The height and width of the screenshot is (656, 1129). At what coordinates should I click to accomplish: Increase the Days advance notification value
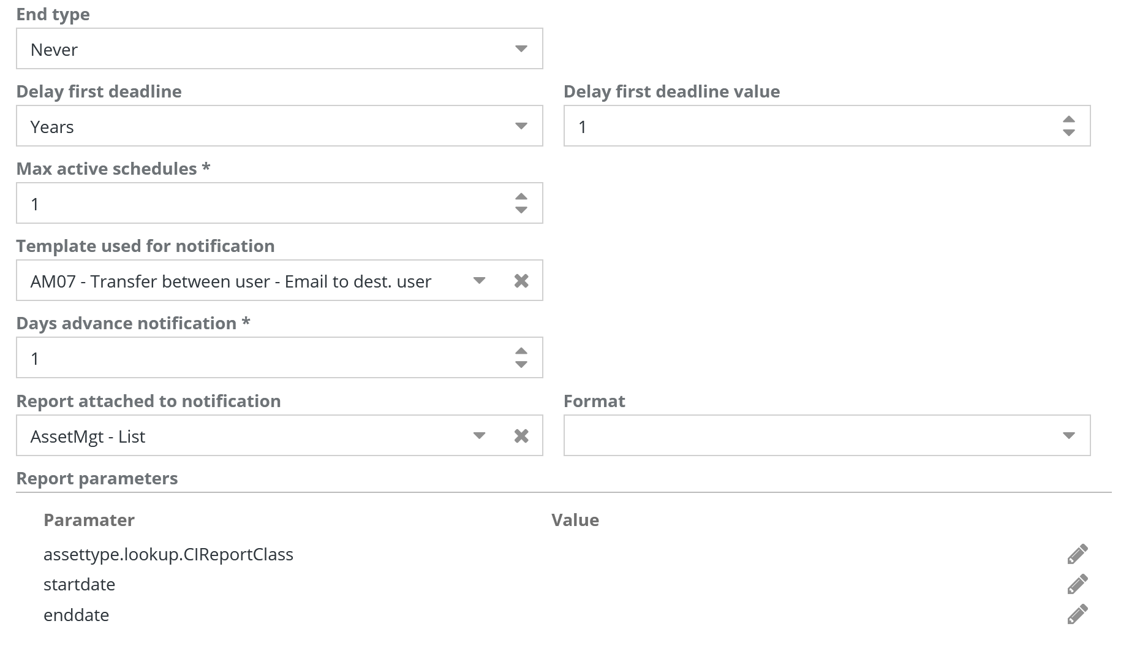[521, 351]
